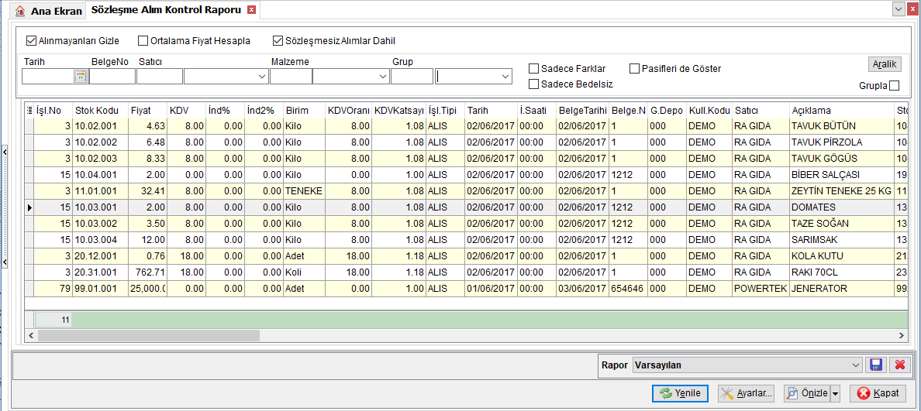The height and width of the screenshot is (411, 921).
Task: Check the Sadece Farklar option
Action: pos(533,69)
